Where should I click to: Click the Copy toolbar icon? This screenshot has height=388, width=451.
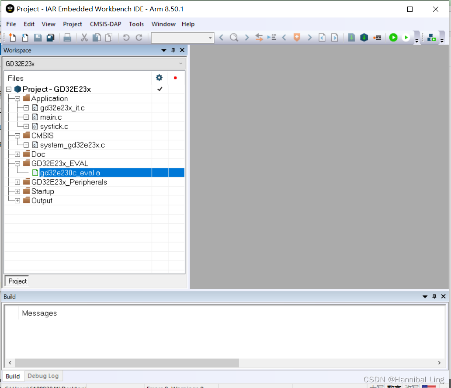point(97,38)
